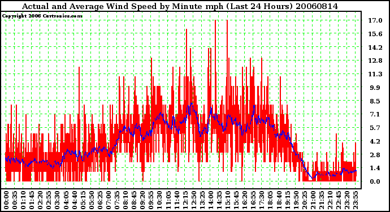Viewport: 390px width, 212px height.
Task: Select the 4.2 y-axis label
Action: [375, 141]
